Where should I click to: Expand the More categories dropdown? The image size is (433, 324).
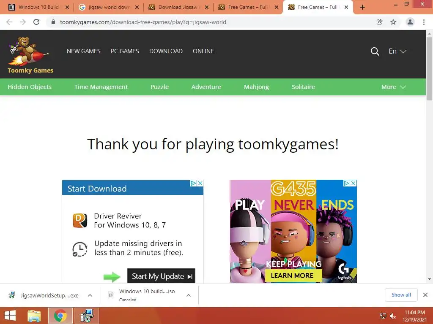click(394, 87)
